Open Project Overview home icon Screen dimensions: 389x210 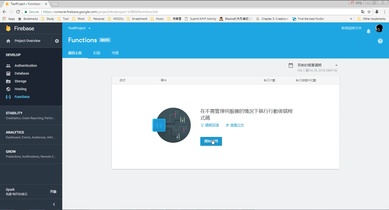(8, 41)
